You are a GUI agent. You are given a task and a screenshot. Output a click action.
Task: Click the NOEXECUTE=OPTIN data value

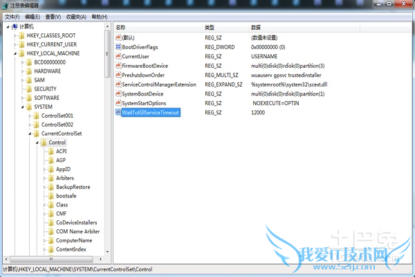pos(276,103)
